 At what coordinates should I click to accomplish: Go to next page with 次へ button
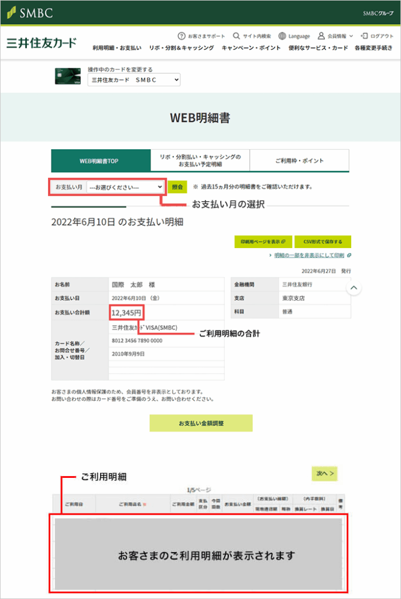tap(325, 473)
